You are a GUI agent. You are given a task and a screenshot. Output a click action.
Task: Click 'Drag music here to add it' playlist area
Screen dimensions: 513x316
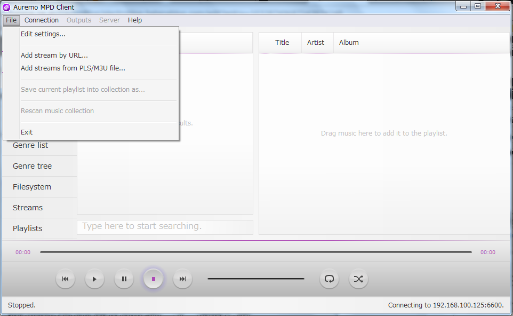[x=384, y=133]
